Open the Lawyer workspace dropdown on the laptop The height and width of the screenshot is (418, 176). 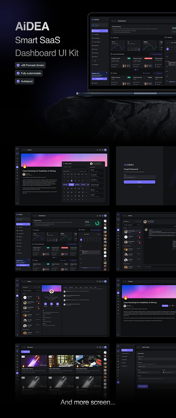[99, 26]
